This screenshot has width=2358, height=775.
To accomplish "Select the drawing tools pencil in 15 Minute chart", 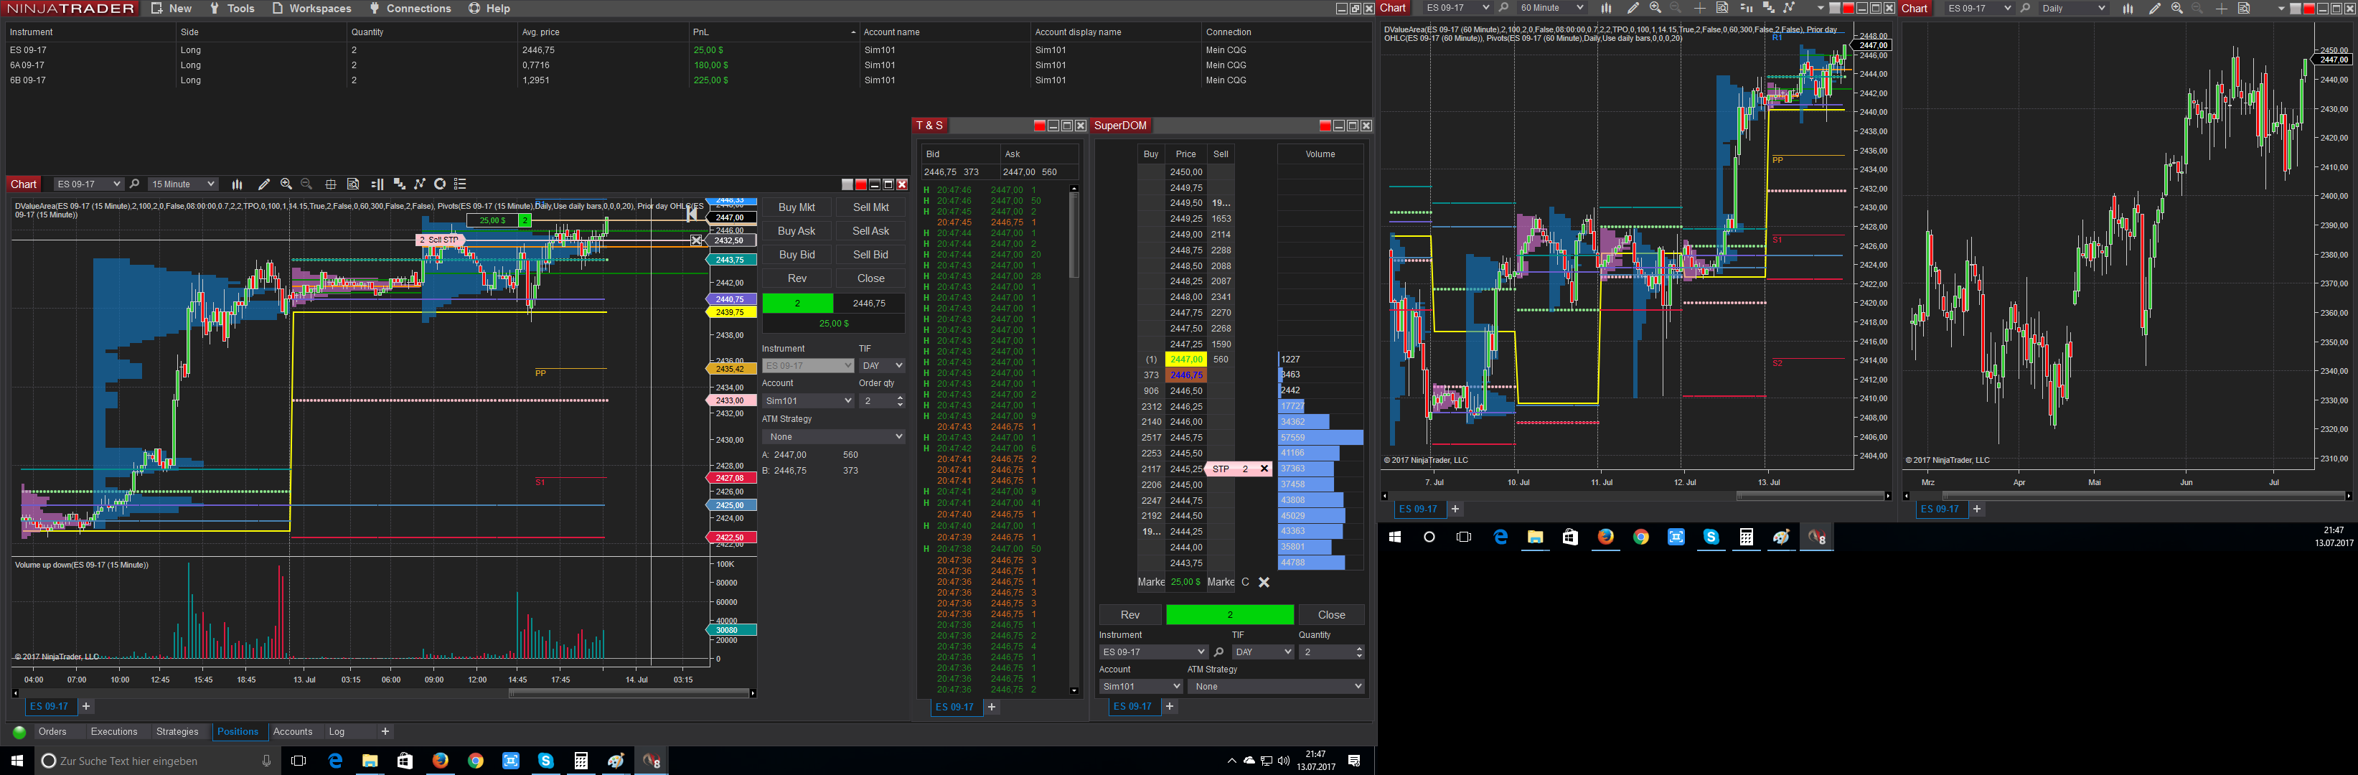I will 263,184.
